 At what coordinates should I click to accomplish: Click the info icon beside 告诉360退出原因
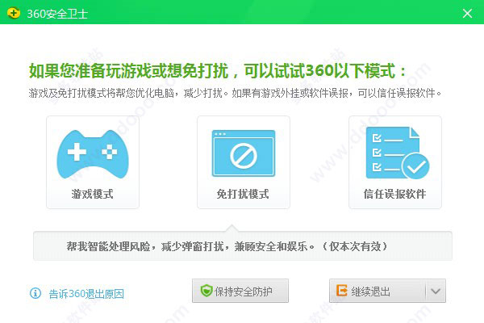point(35,293)
